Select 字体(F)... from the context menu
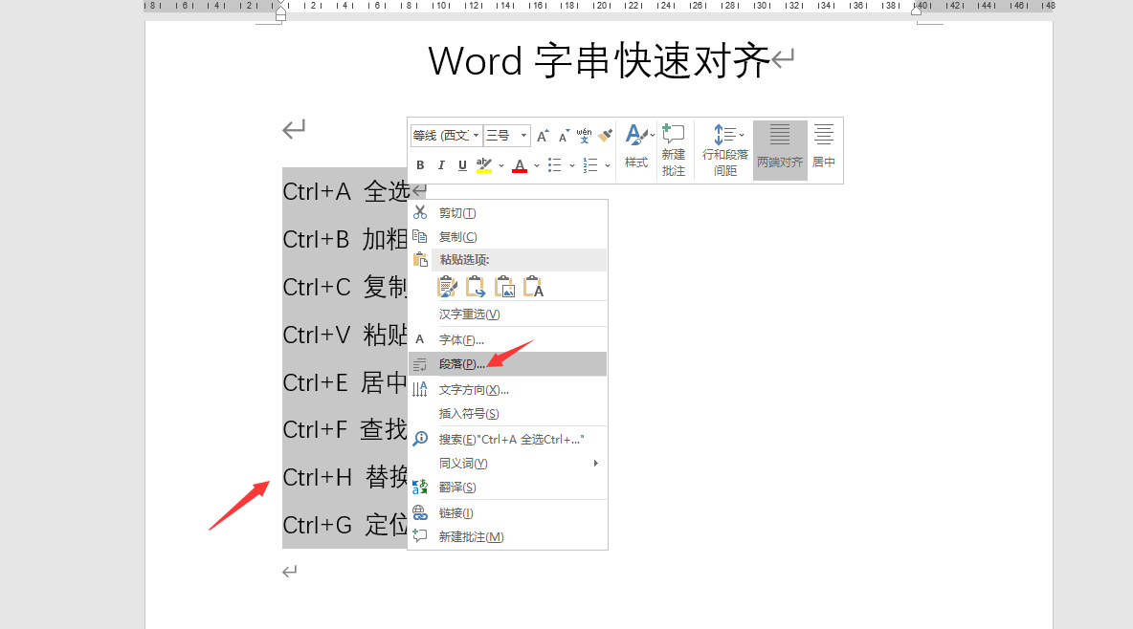The image size is (1133, 629). point(461,339)
